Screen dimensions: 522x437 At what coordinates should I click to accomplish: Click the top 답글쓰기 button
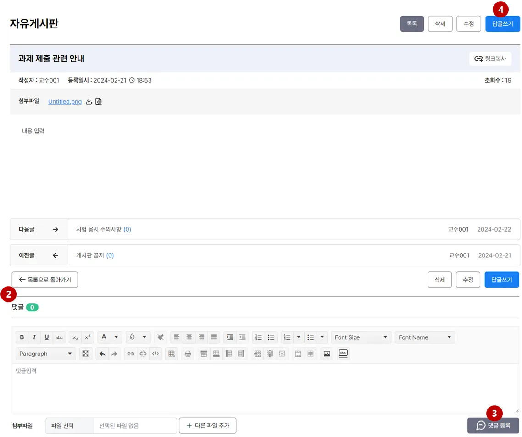click(x=503, y=24)
